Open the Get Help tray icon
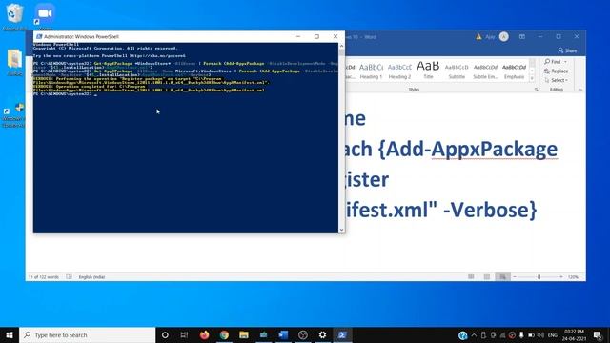610x343 pixels. pyautogui.click(x=462, y=335)
